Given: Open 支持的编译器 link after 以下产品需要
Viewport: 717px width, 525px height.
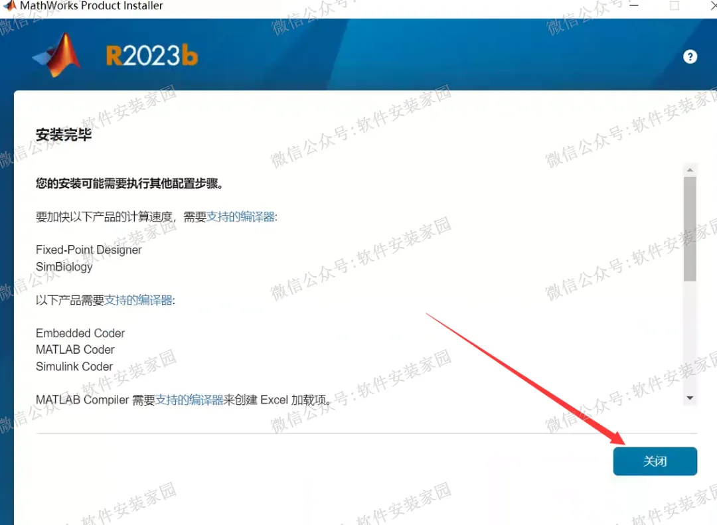Looking at the screenshot, I should point(138,300).
